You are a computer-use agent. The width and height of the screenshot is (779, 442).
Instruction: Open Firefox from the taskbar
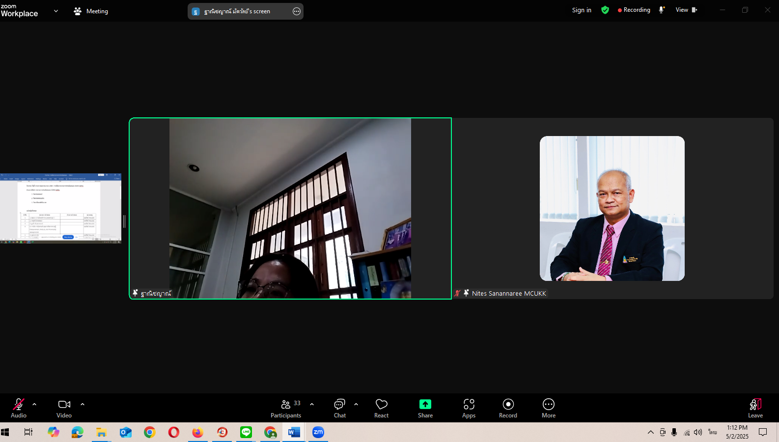click(197, 432)
